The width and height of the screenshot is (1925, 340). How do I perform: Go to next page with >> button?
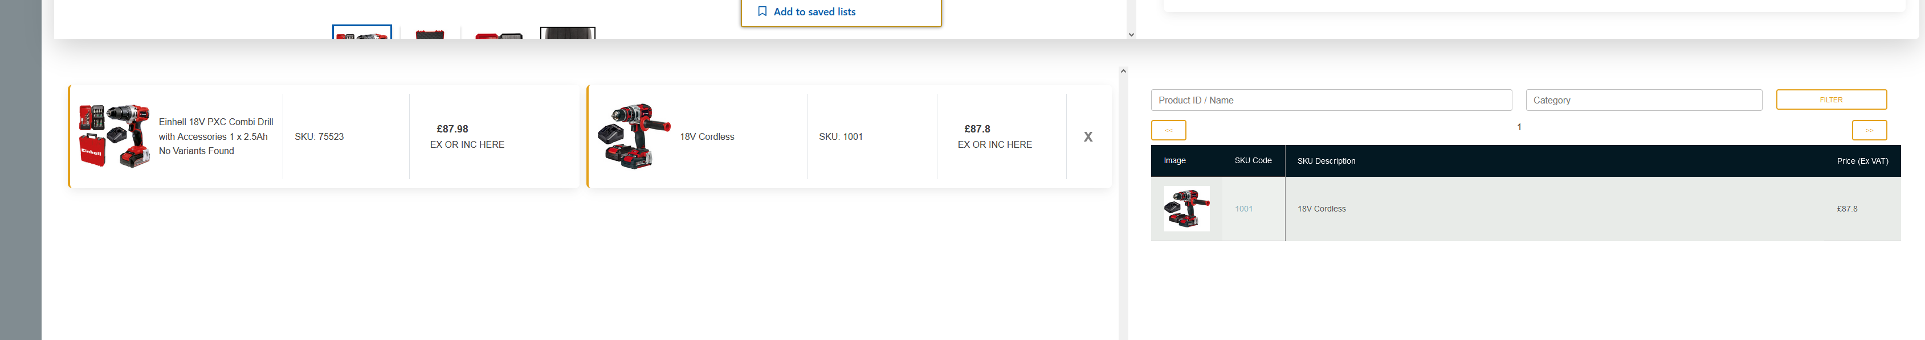point(1868,130)
